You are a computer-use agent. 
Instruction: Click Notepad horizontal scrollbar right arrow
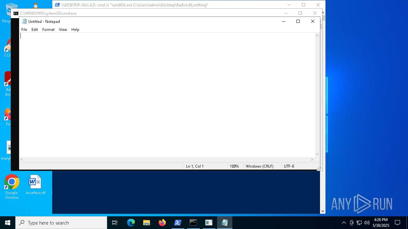(312, 159)
